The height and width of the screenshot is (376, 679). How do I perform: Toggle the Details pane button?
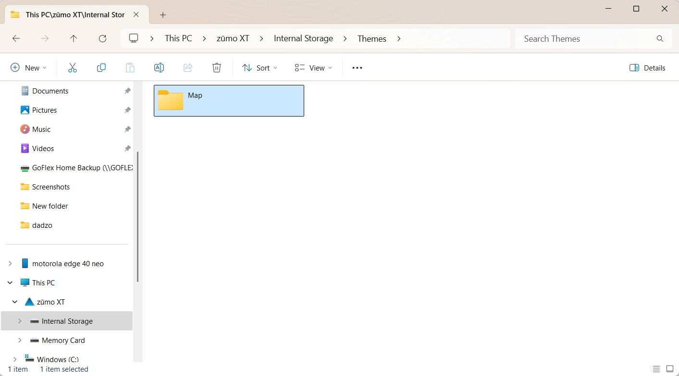[x=647, y=68]
